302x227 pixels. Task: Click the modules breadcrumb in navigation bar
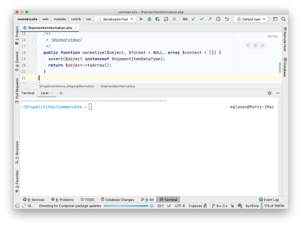[x=60, y=19]
